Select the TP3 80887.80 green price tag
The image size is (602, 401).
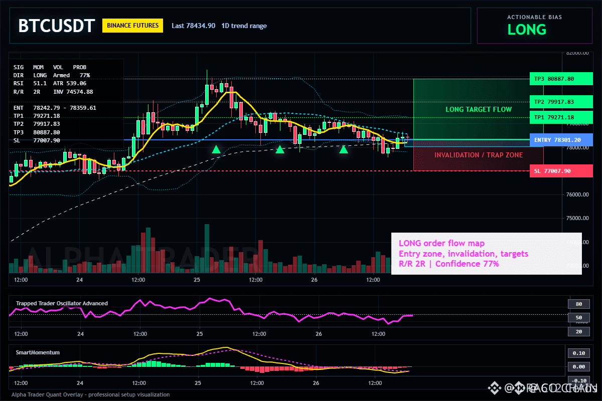[561, 79]
